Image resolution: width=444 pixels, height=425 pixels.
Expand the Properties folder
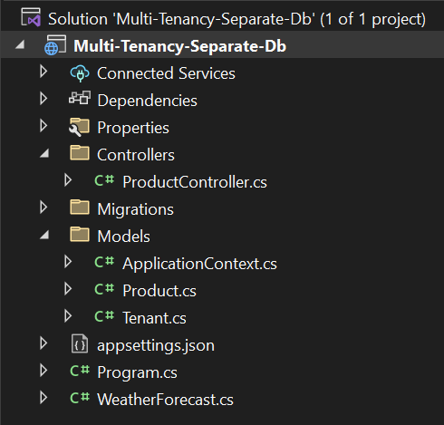point(43,126)
